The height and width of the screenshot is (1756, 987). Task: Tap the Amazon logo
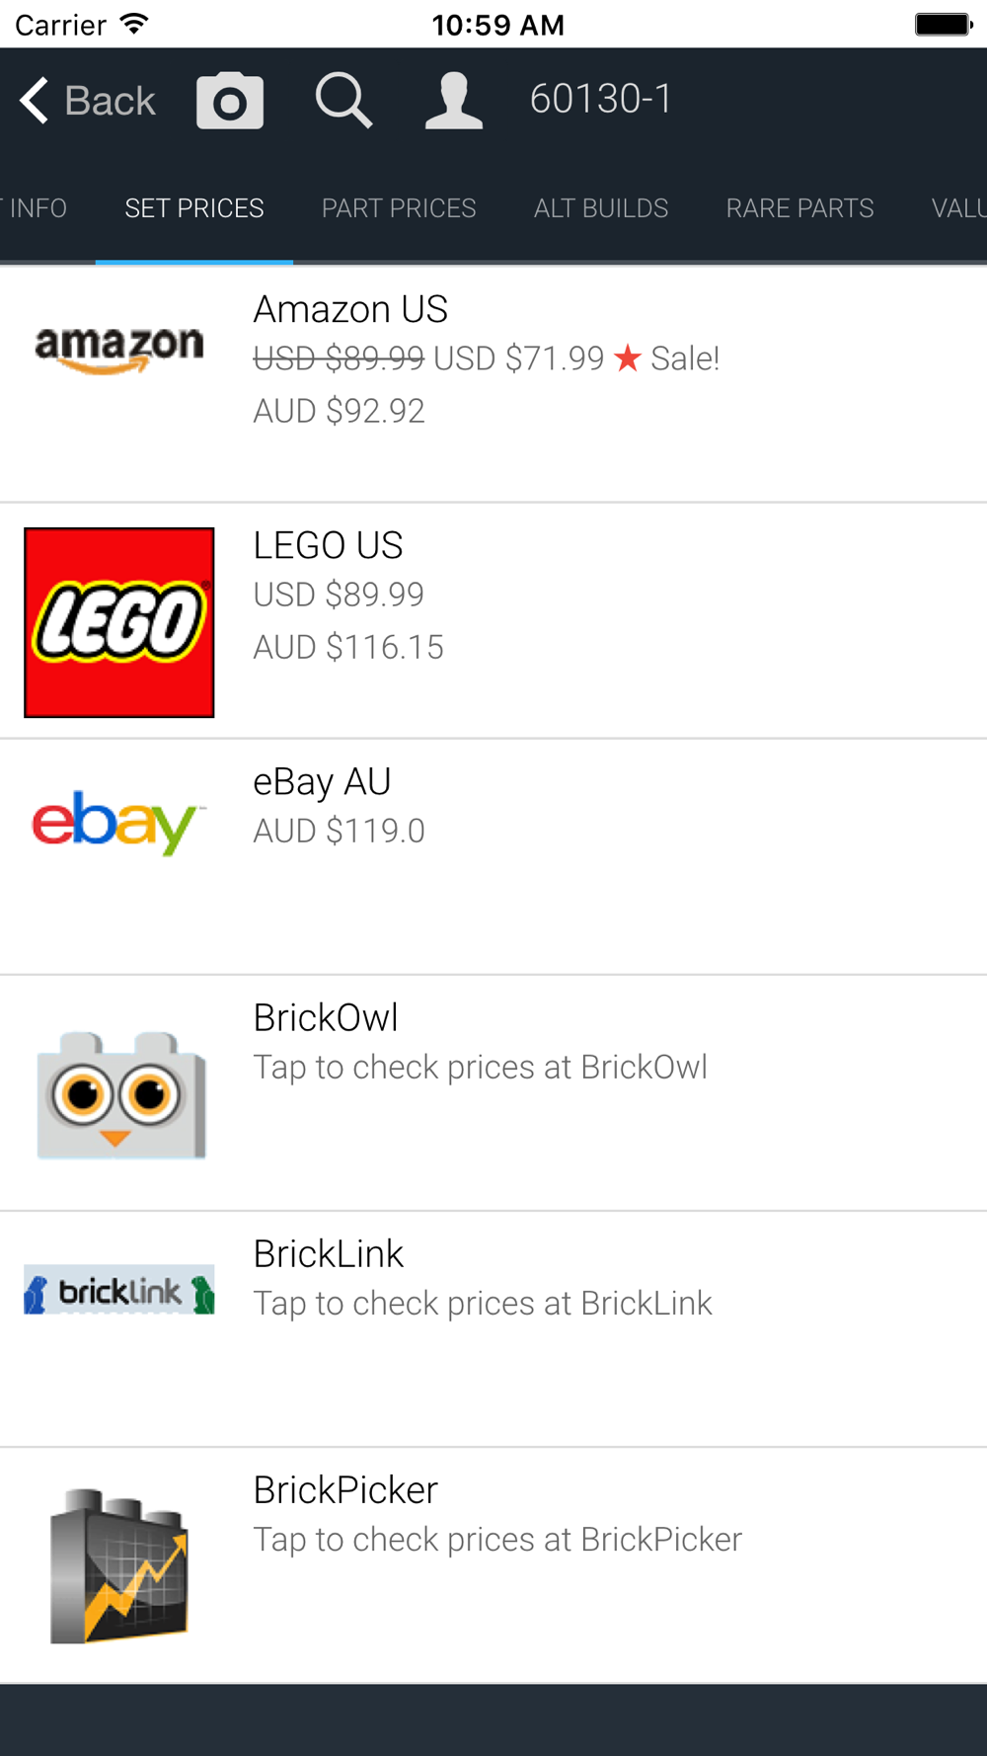tap(119, 349)
